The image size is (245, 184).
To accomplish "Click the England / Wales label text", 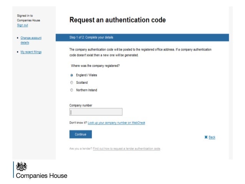I will (x=86, y=75).
